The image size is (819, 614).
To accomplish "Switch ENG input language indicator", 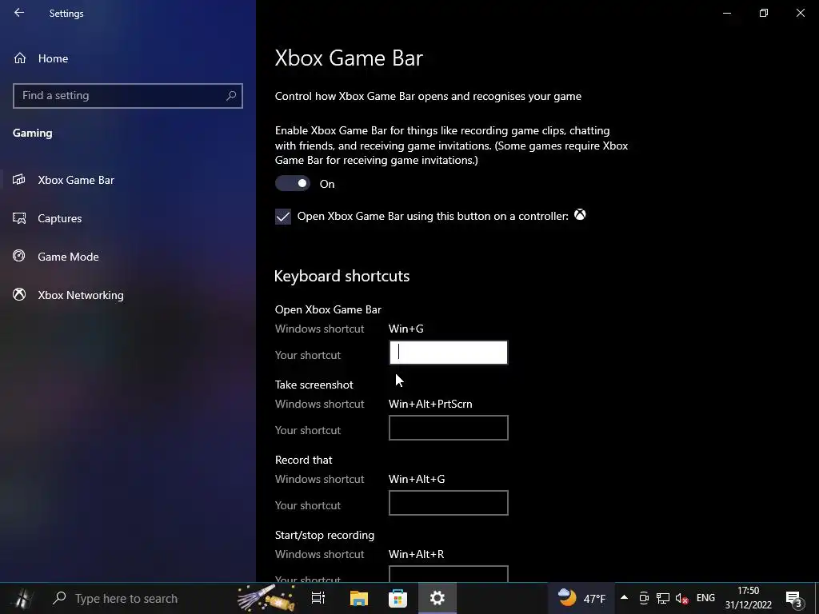I will (705, 598).
